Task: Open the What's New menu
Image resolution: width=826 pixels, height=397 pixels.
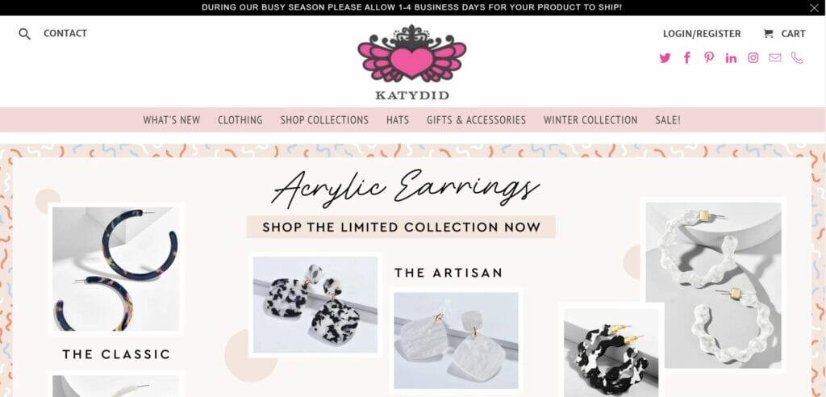Action: pyautogui.click(x=172, y=120)
